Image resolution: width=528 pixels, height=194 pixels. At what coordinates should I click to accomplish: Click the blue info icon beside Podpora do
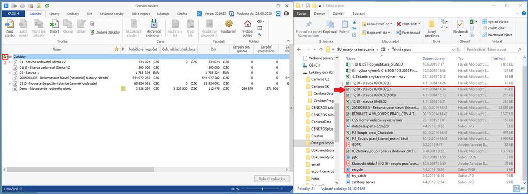point(232,13)
